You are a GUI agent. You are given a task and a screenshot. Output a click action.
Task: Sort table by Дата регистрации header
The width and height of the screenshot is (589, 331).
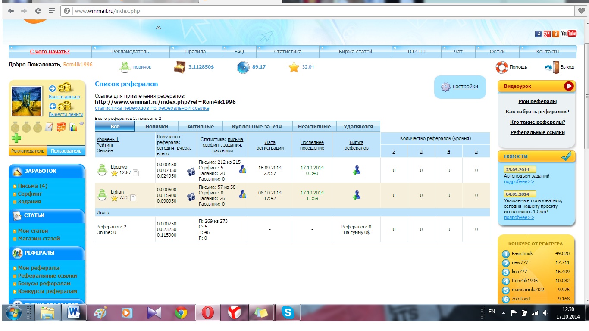270,145
